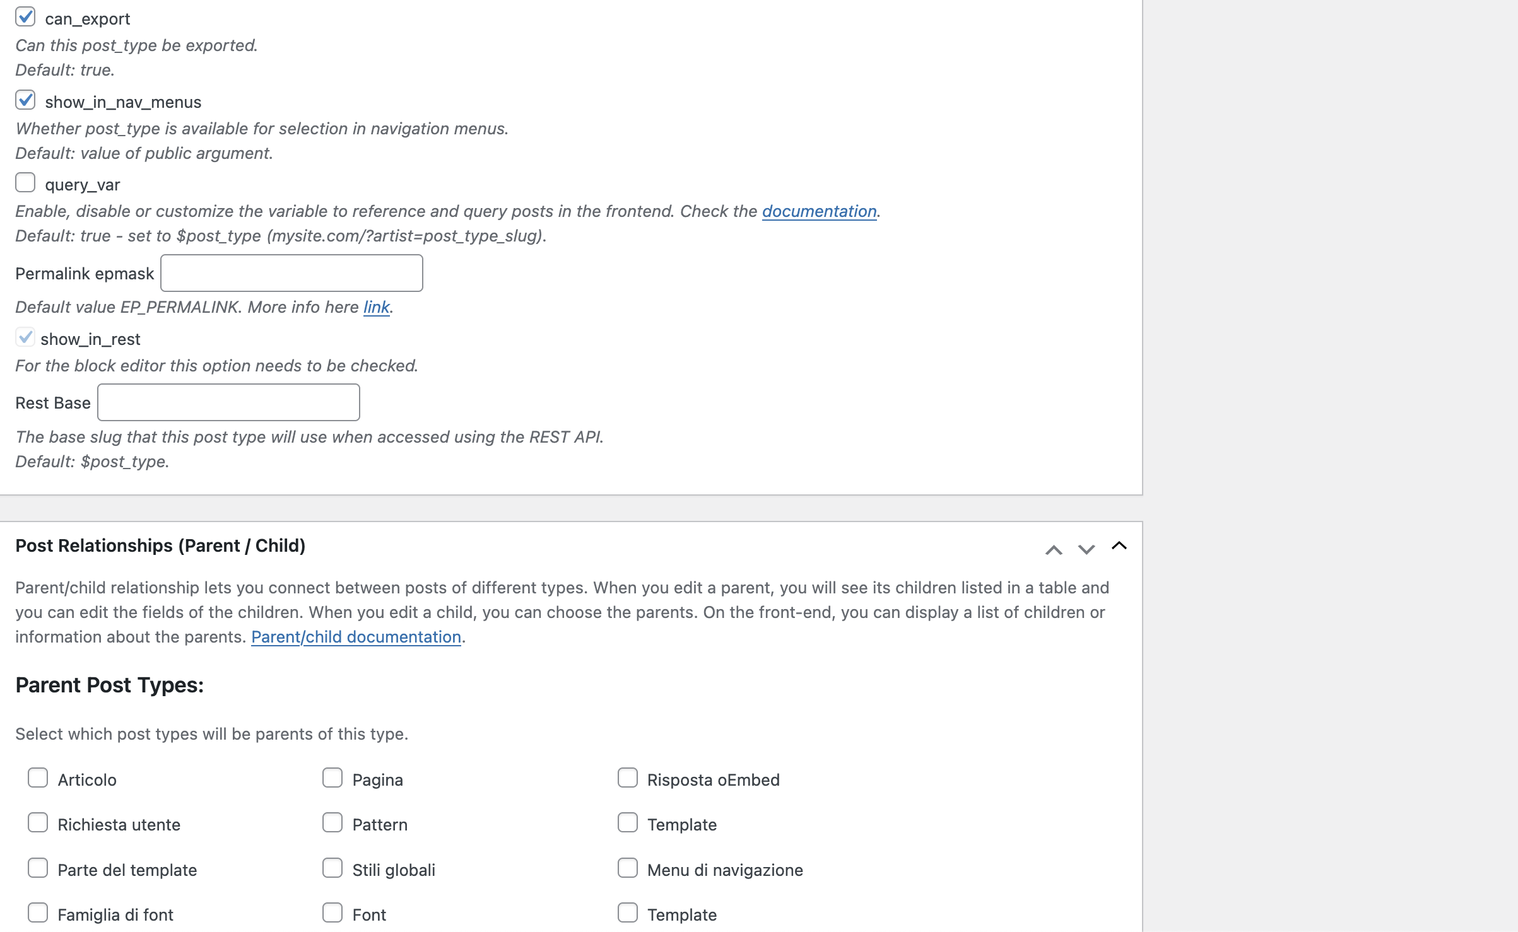This screenshot has width=1518, height=932.
Task: Select Articolo as parent post type
Action: point(38,778)
